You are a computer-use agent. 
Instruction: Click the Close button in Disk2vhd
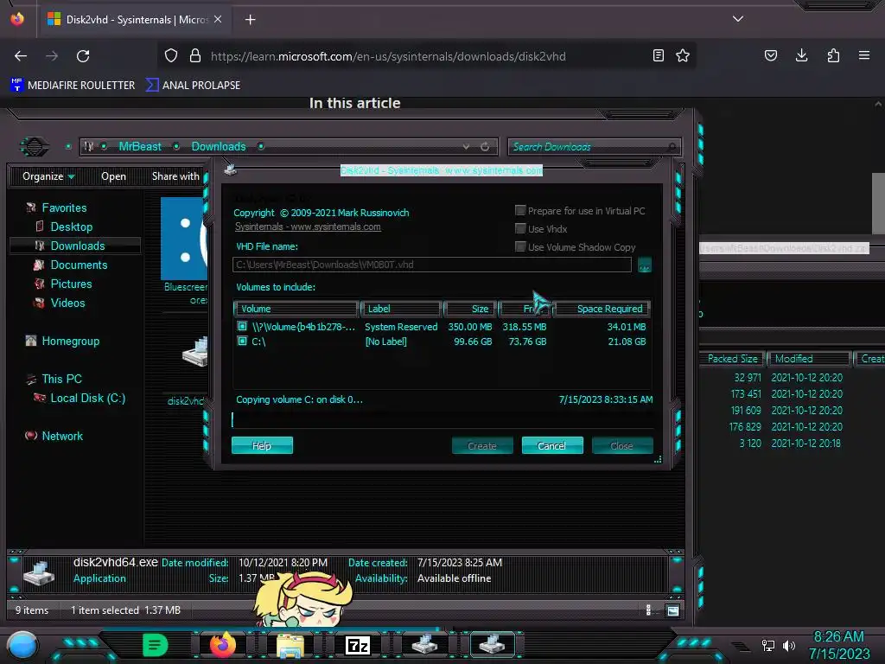coord(622,445)
